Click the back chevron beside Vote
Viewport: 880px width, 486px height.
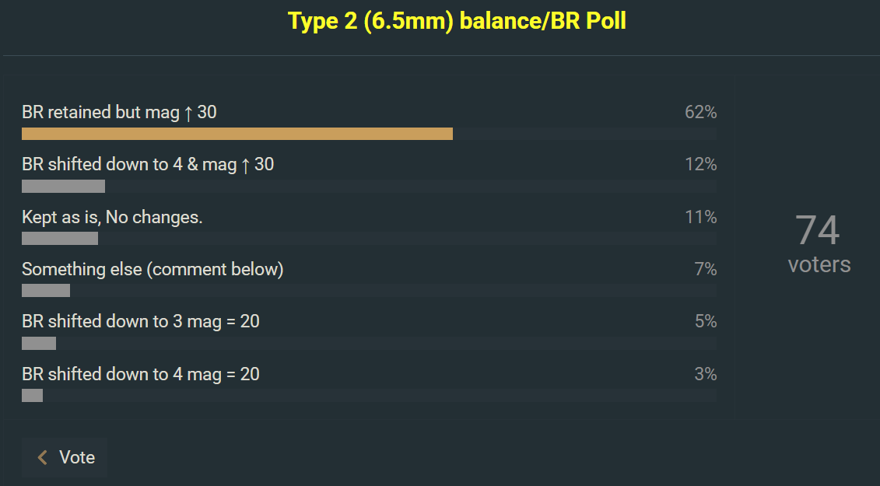[43, 457]
